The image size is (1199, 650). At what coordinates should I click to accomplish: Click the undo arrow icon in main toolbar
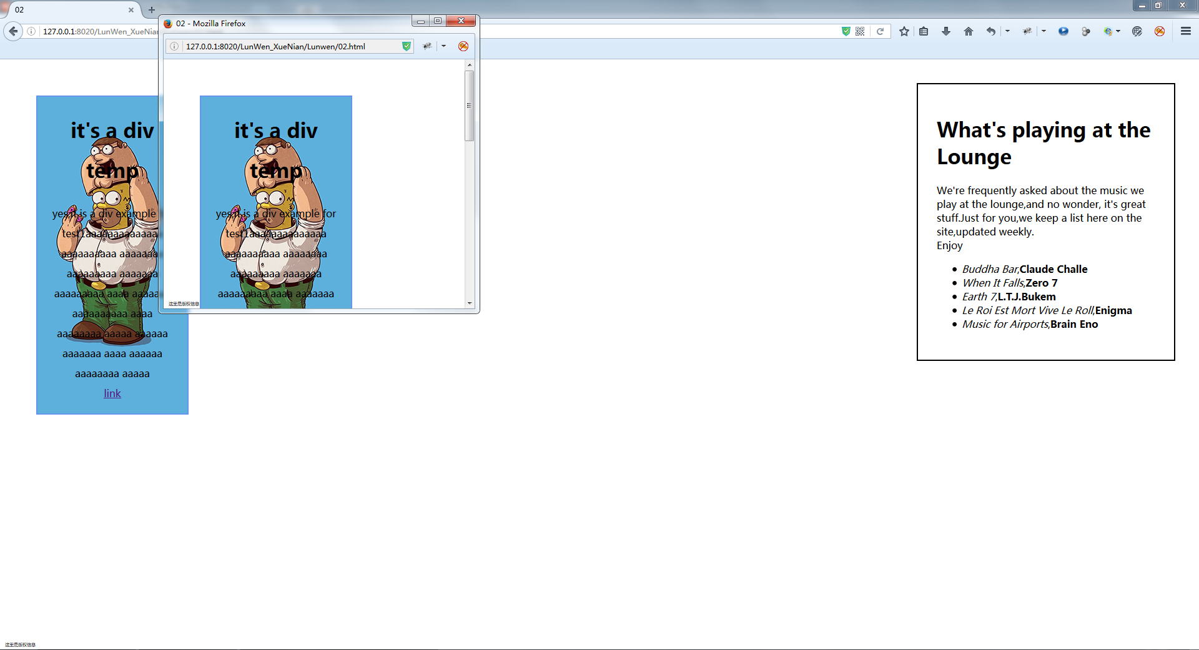click(990, 31)
